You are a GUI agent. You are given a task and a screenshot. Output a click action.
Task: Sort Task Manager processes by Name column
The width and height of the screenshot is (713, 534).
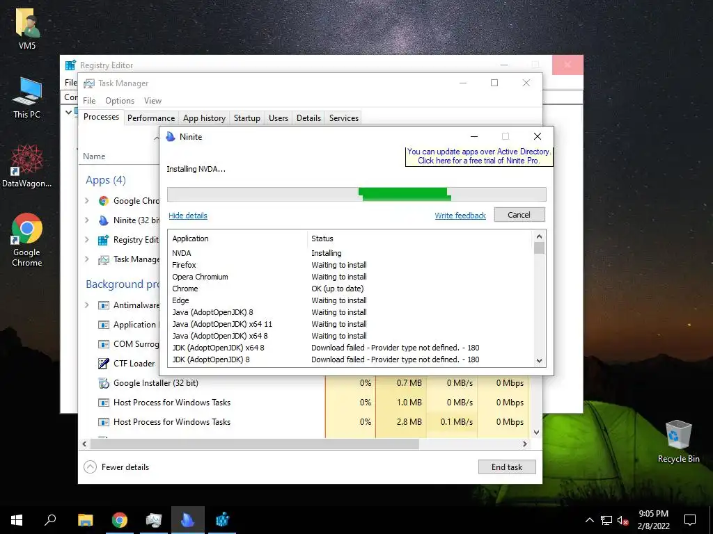[x=94, y=156]
